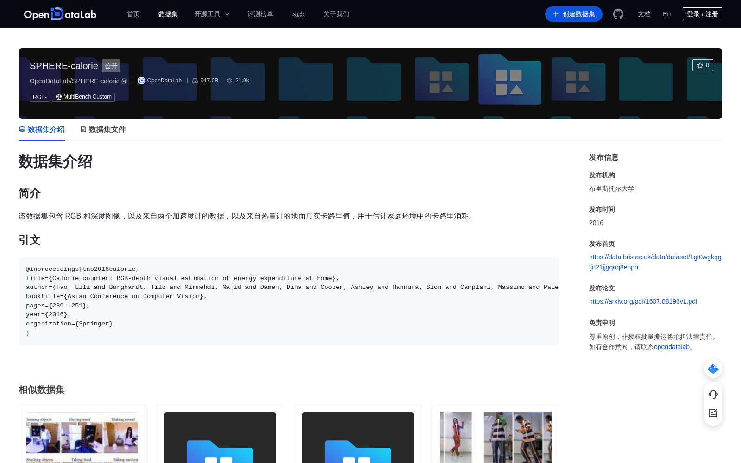The image size is (741, 463).
Task: Open first similar dataset thumbnail with kitchen scenes
Action: [82, 437]
